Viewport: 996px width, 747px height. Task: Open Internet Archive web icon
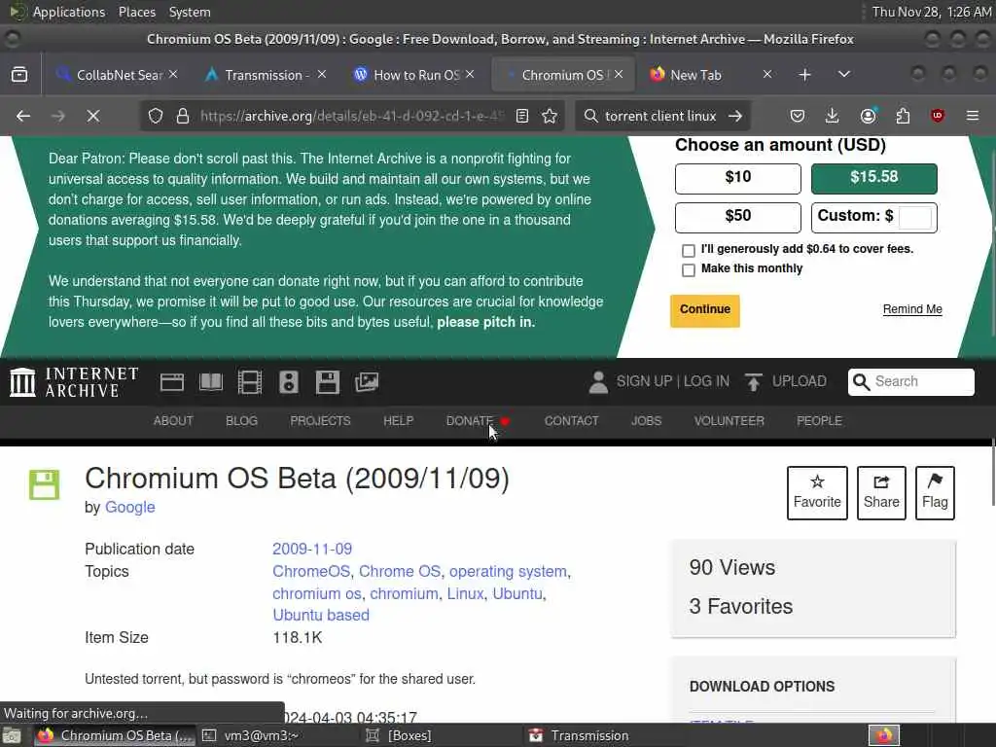click(172, 382)
